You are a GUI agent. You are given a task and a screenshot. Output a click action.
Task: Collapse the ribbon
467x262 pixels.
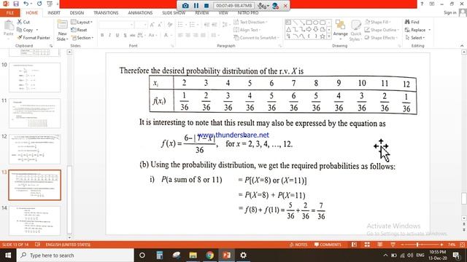tap(462, 46)
